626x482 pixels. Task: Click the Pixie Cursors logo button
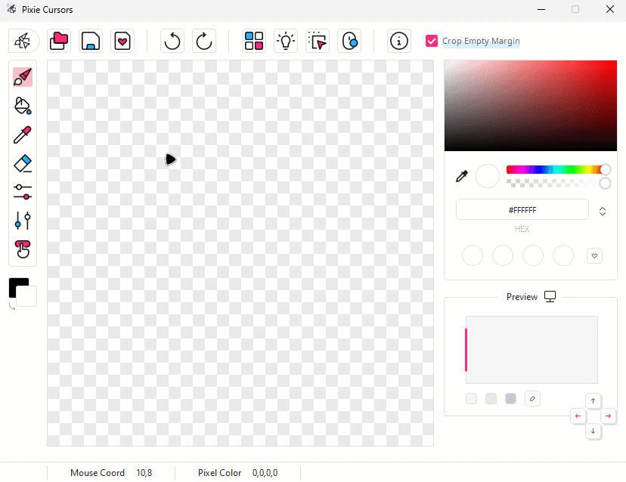23,41
